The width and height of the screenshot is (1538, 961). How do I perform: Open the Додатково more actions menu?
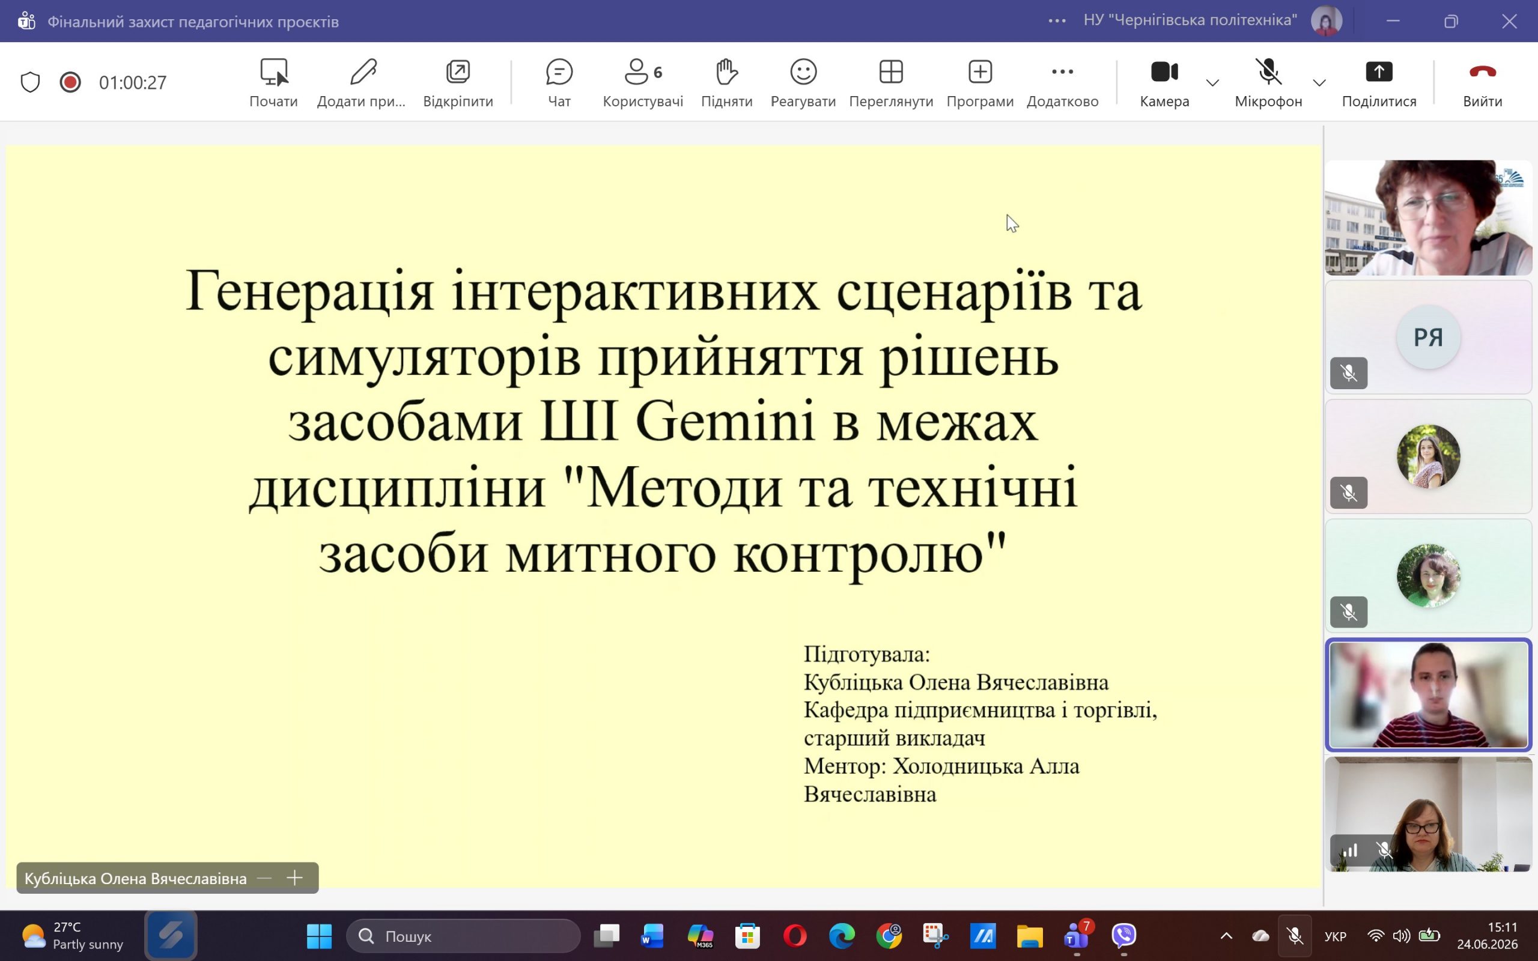tap(1063, 83)
